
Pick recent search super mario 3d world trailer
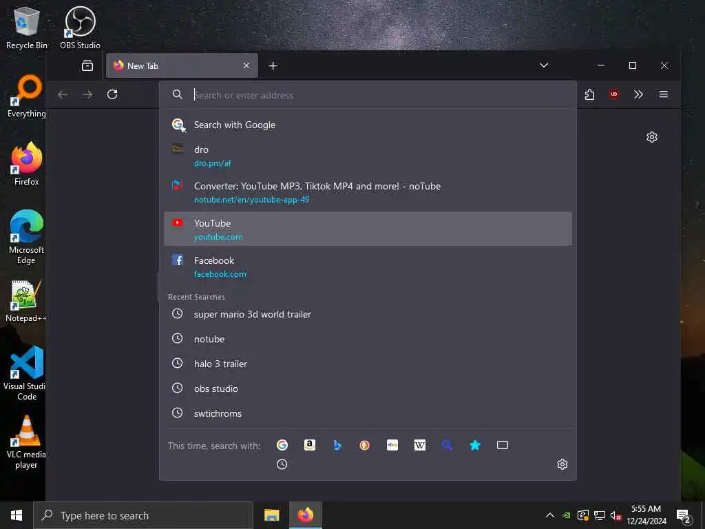click(x=368, y=314)
